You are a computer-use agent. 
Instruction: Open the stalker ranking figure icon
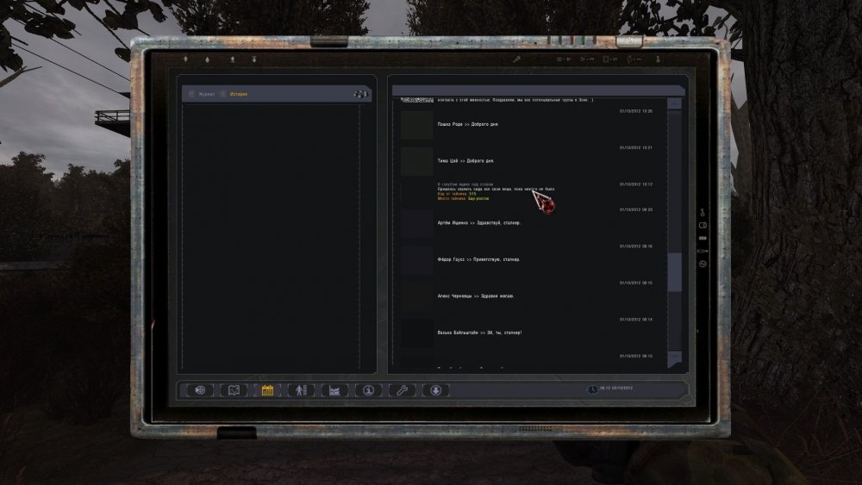(301, 390)
